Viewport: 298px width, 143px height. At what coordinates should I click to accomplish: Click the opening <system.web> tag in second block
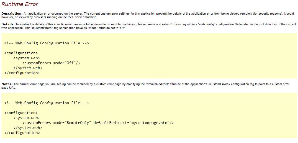click(27, 118)
